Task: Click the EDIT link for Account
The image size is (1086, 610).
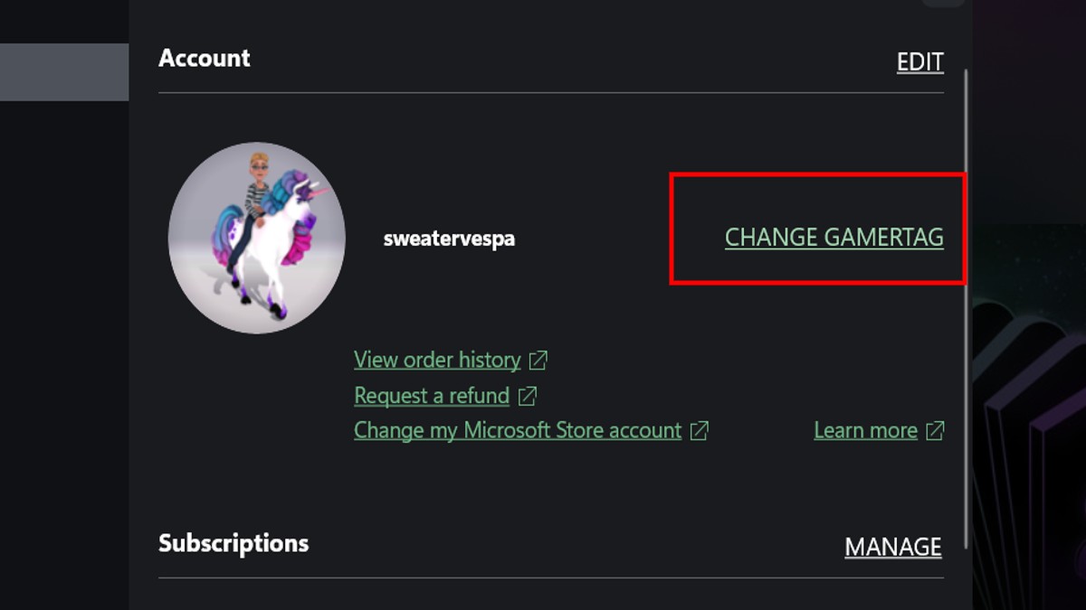Action: [920, 61]
